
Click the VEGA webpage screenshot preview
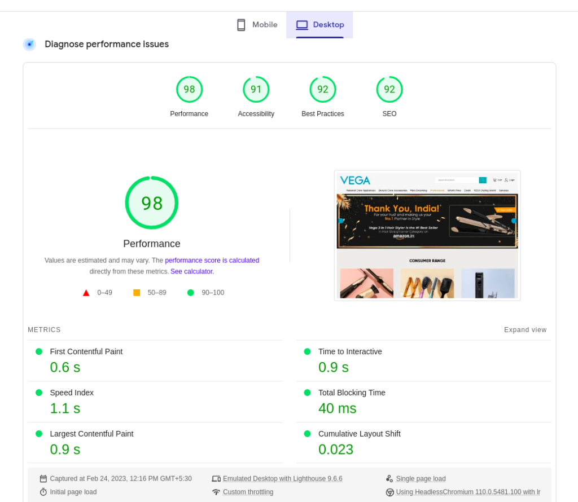pos(427,235)
